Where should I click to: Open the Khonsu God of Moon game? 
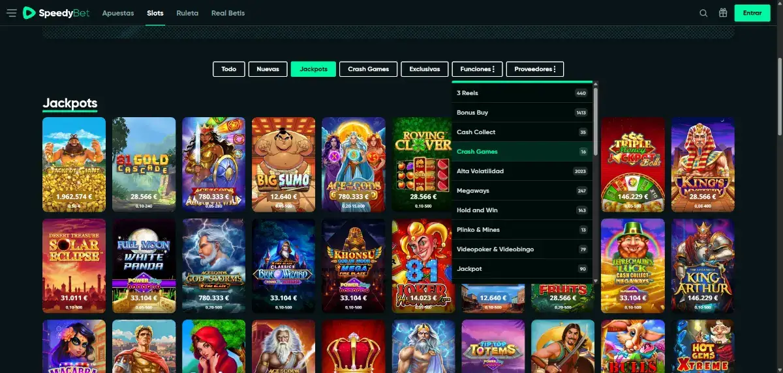point(353,266)
